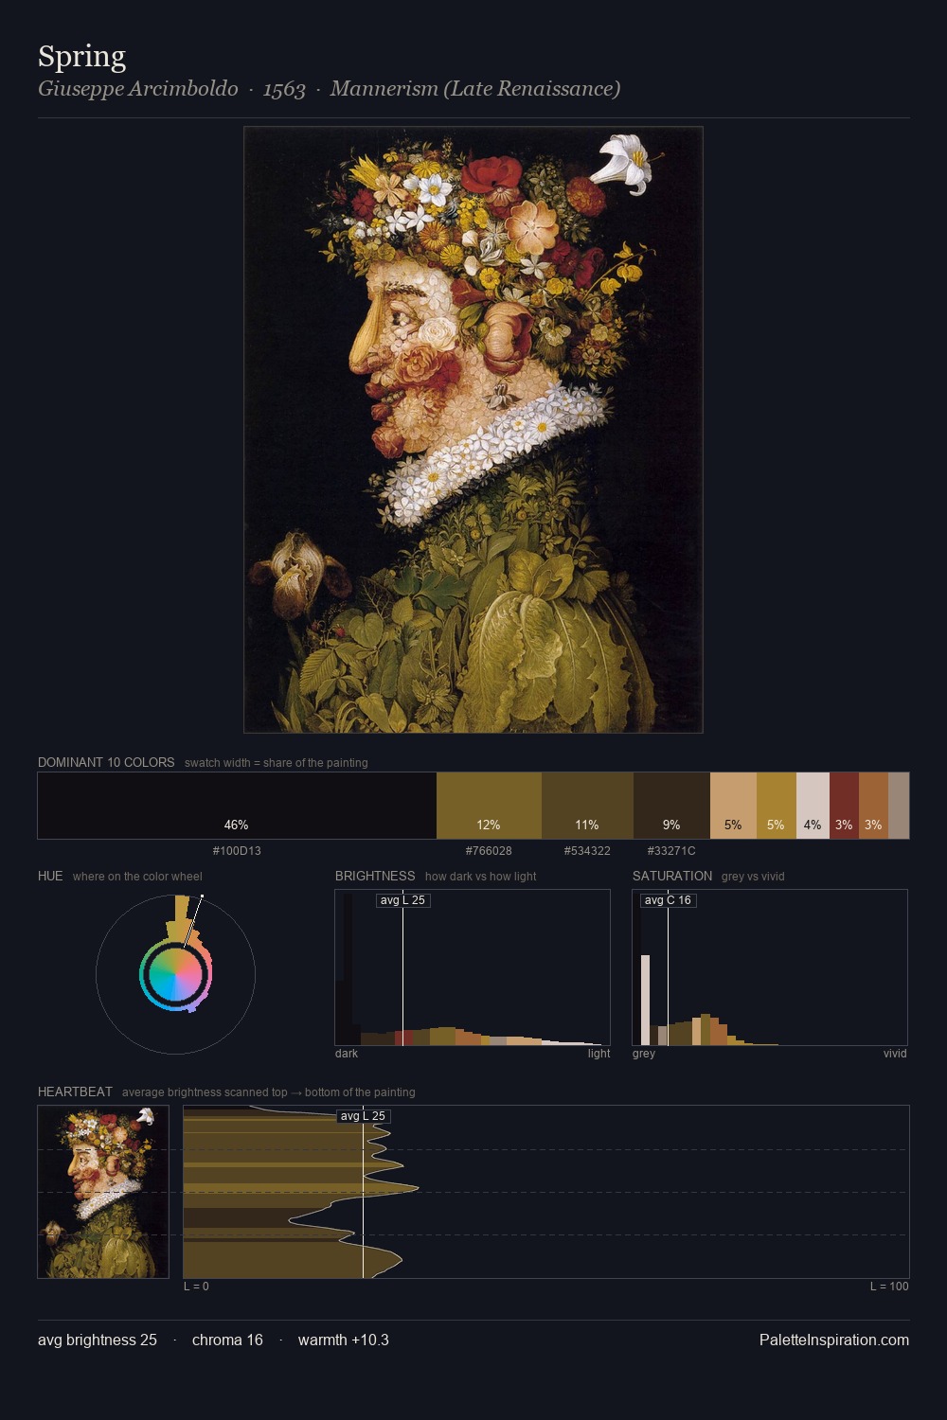This screenshot has width=947, height=1420.
Task: Select the golden 5% swatch
Action: tap(777, 806)
